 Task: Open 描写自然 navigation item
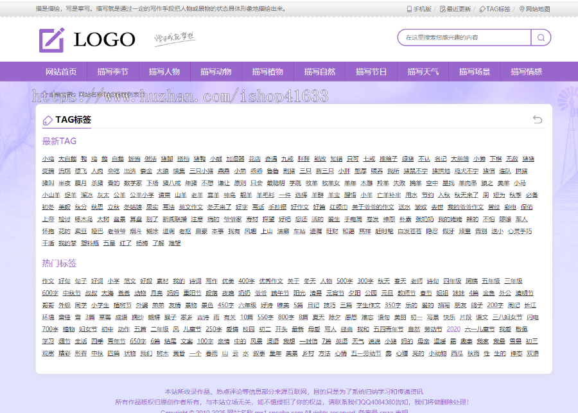point(320,71)
